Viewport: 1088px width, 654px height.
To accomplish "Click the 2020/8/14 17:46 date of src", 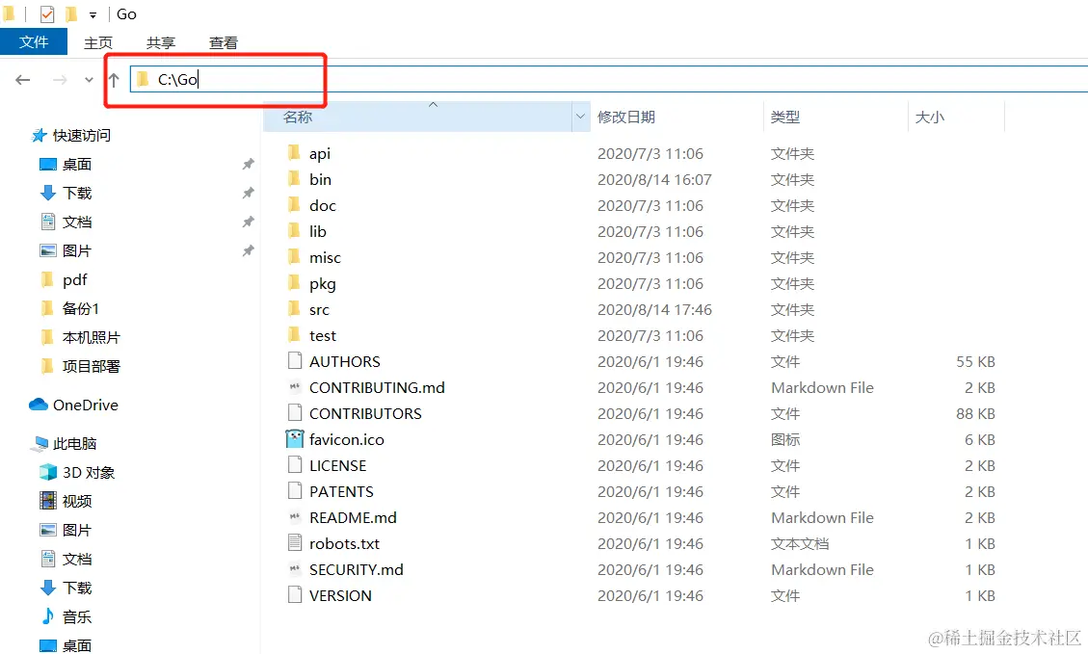I will pyautogui.click(x=654, y=309).
